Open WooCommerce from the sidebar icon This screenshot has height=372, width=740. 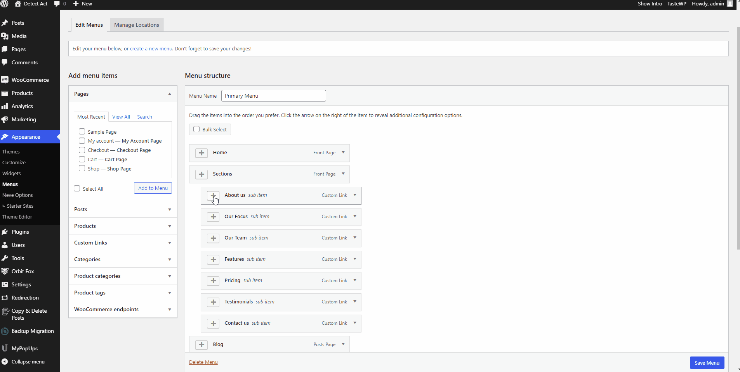click(x=5, y=80)
